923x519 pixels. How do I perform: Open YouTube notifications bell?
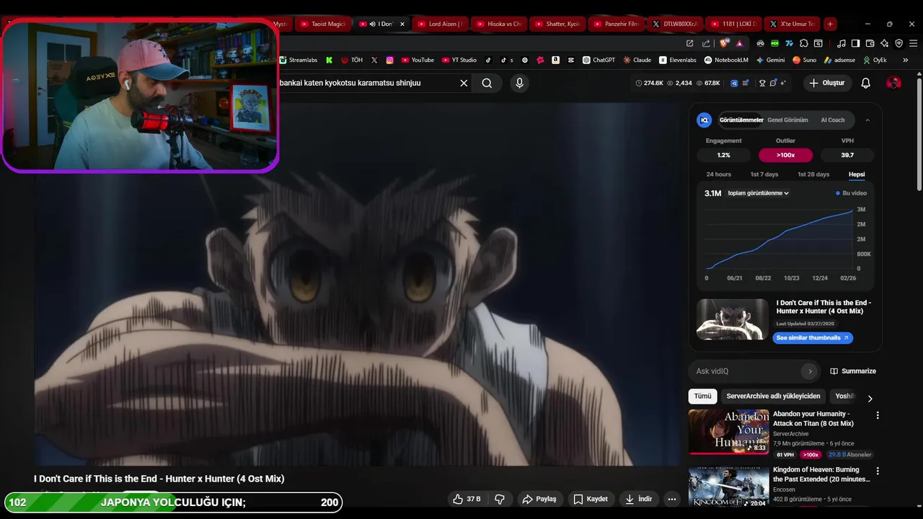(x=865, y=83)
